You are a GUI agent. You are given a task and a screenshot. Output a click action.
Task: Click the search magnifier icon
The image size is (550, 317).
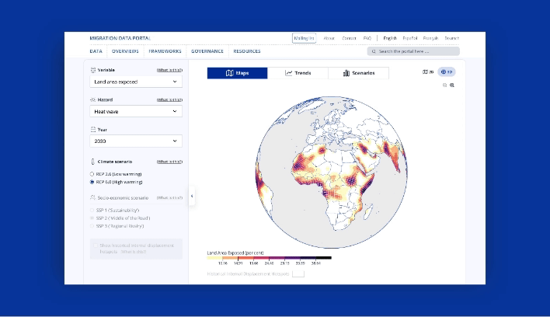[x=374, y=51]
